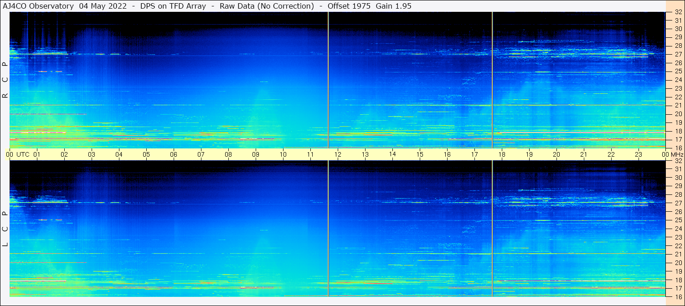Screen dimensions: 685x306
Task: Select hour 01 on the UTC time axis
Action: point(37,154)
